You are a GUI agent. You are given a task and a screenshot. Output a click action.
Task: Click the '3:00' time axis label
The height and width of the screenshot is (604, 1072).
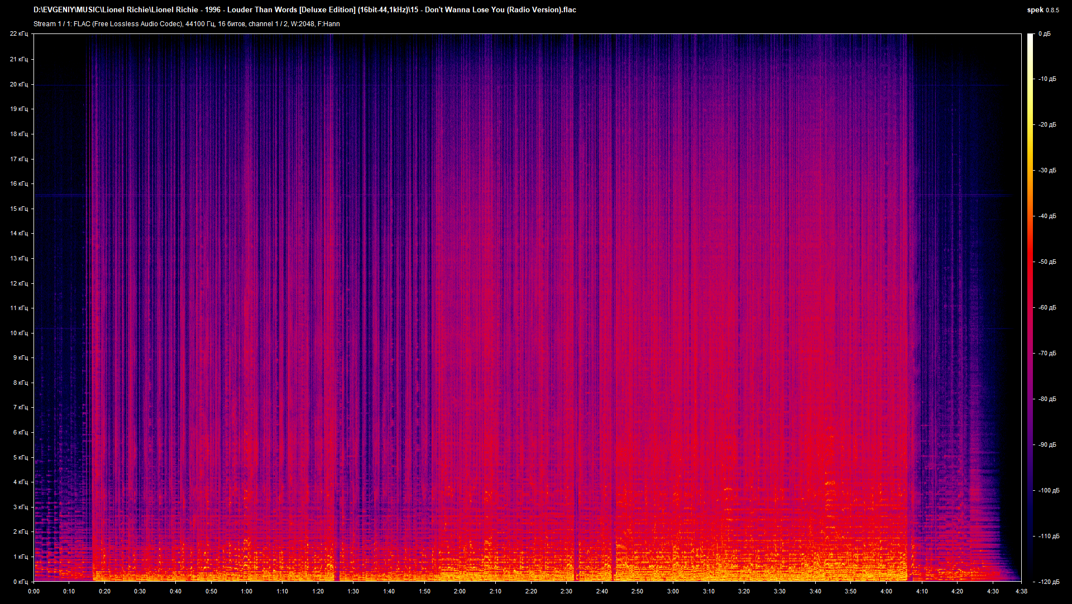pos(673,591)
